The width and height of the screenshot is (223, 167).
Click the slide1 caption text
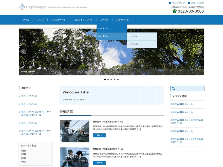pyautogui.click(x=28, y=72)
